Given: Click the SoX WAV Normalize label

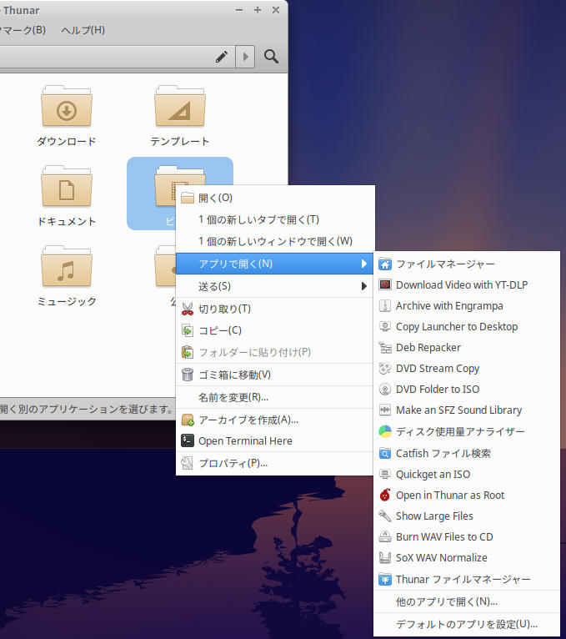Looking at the screenshot, I should (x=442, y=557).
